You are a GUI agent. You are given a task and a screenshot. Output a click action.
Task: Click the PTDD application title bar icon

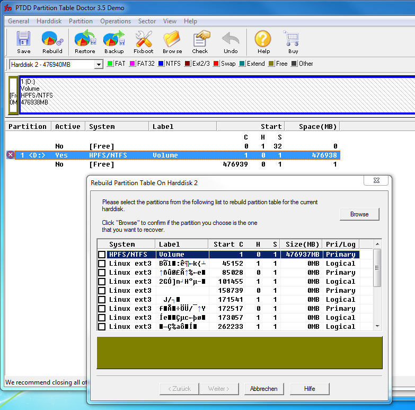coord(8,8)
